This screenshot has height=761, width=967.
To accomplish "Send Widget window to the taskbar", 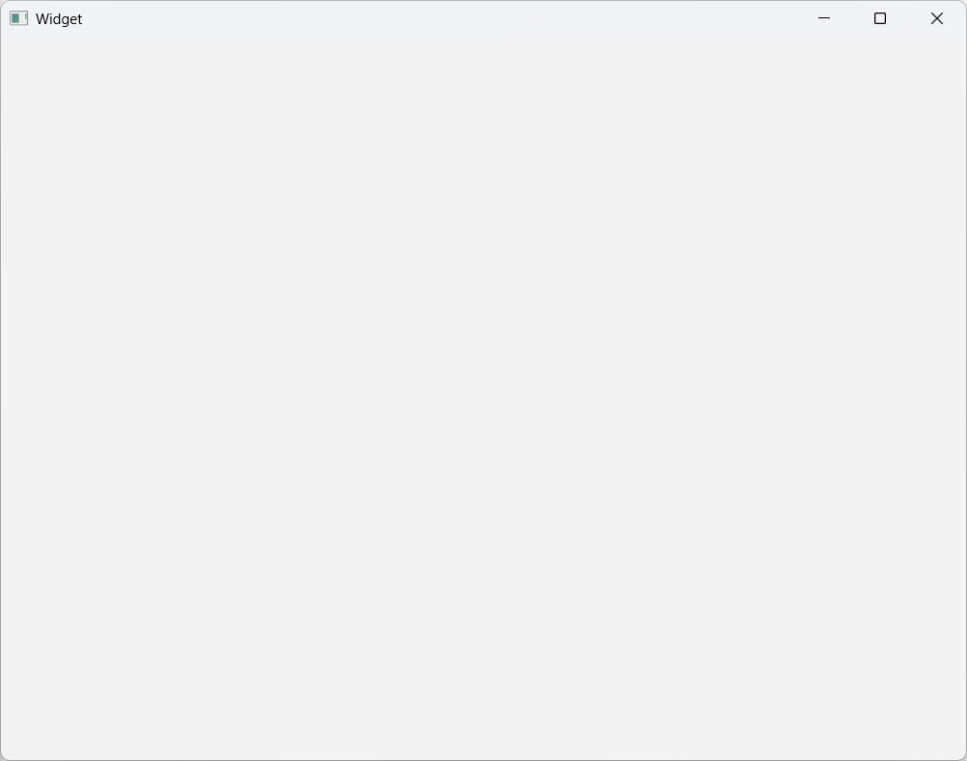I will click(824, 18).
